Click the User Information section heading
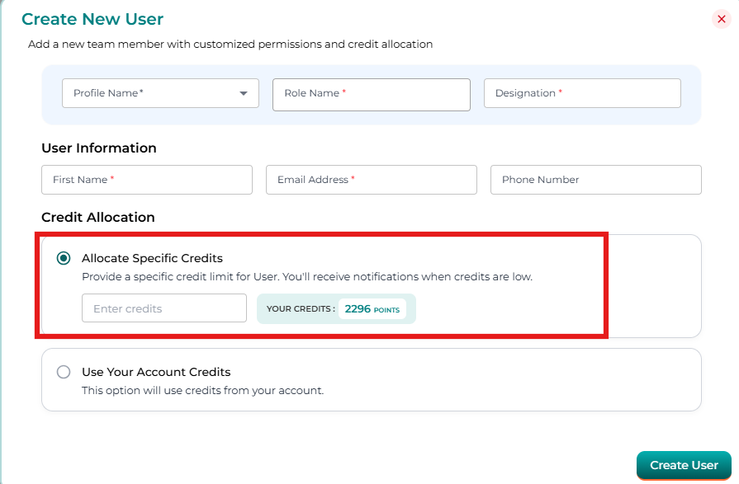The height and width of the screenshot is (484, 739). tap(98, 148)
